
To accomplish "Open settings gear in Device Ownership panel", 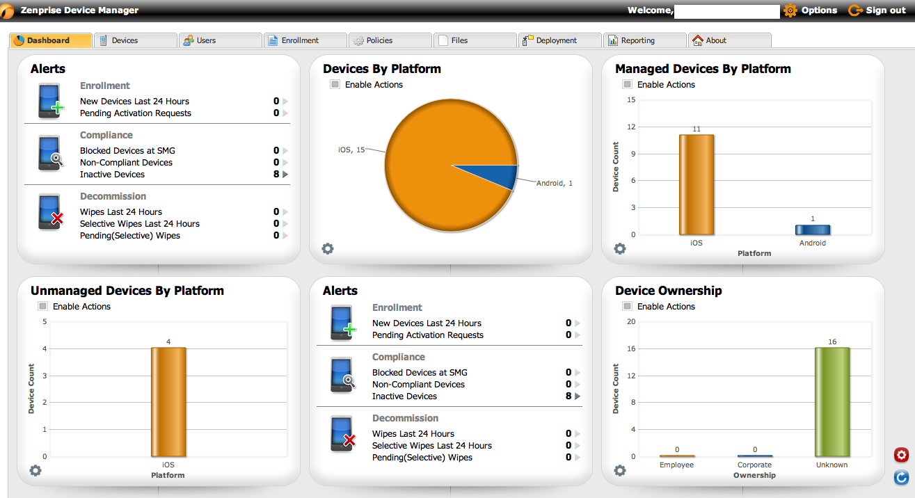I will tap(620, 471).
